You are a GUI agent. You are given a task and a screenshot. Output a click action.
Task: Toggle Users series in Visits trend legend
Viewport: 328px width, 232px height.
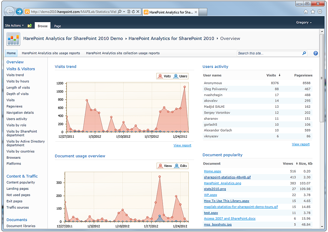180,76
